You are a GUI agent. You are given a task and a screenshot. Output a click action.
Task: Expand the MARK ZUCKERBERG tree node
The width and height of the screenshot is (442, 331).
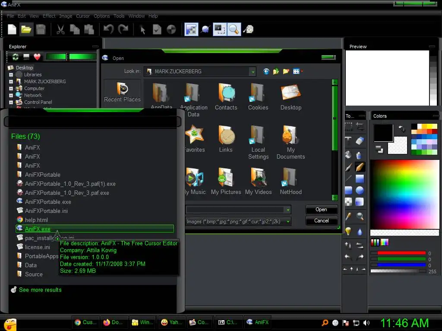11,81
